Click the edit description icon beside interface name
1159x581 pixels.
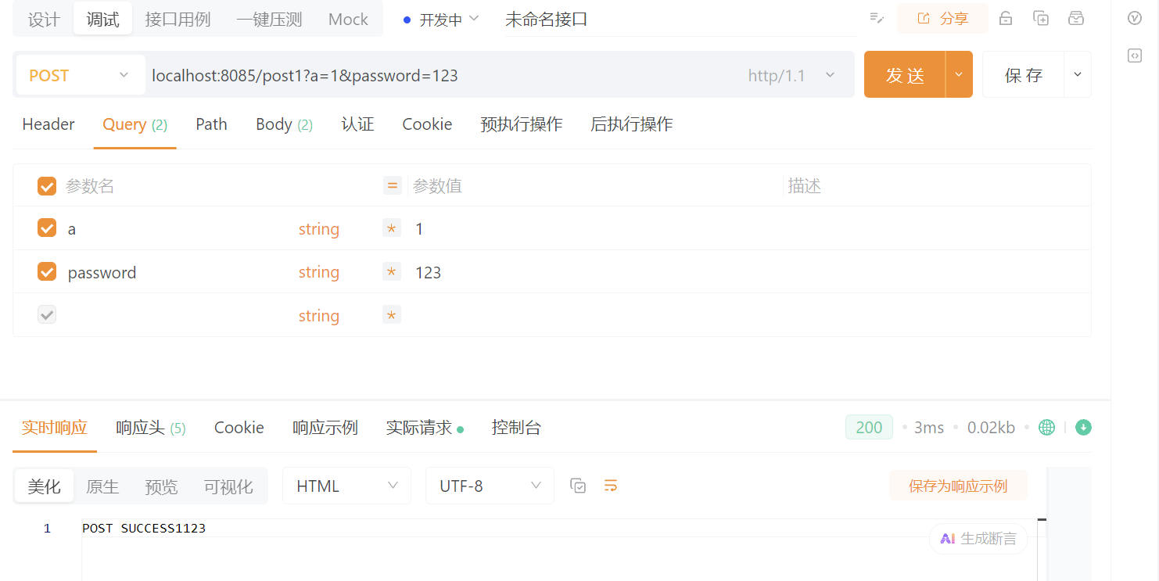[x=877, y=18]
